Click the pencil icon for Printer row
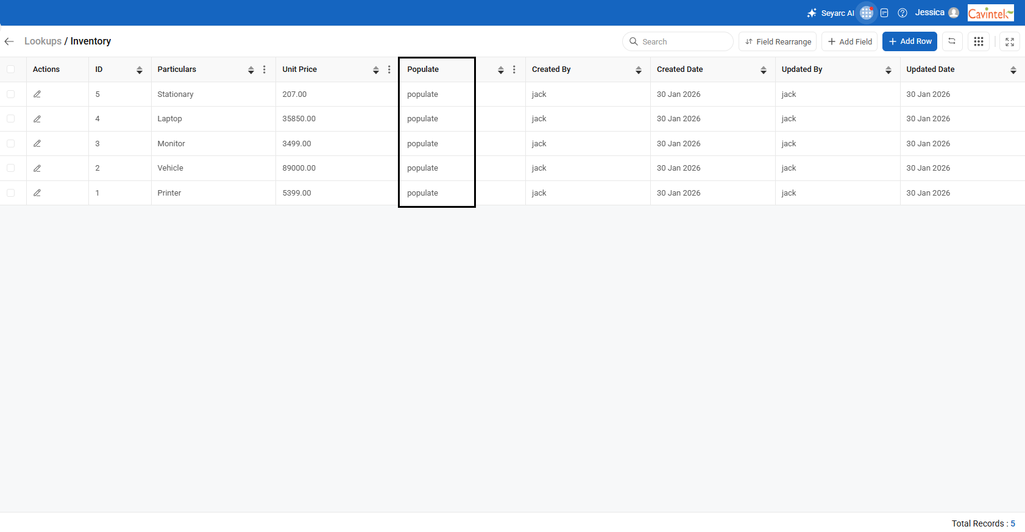This screenshot has width=1025, height=532. point(37,193)
